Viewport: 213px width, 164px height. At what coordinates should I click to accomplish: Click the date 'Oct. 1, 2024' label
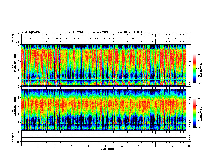(75, 32)
